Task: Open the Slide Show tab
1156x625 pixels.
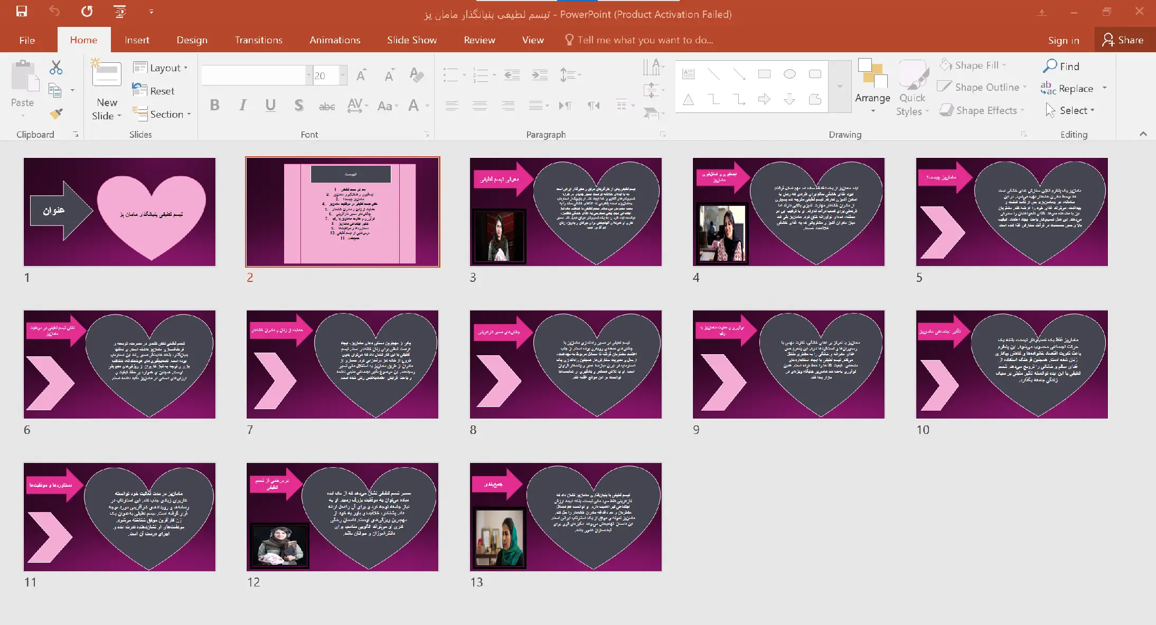Action: pyautogui.click(x=411, y=40)
